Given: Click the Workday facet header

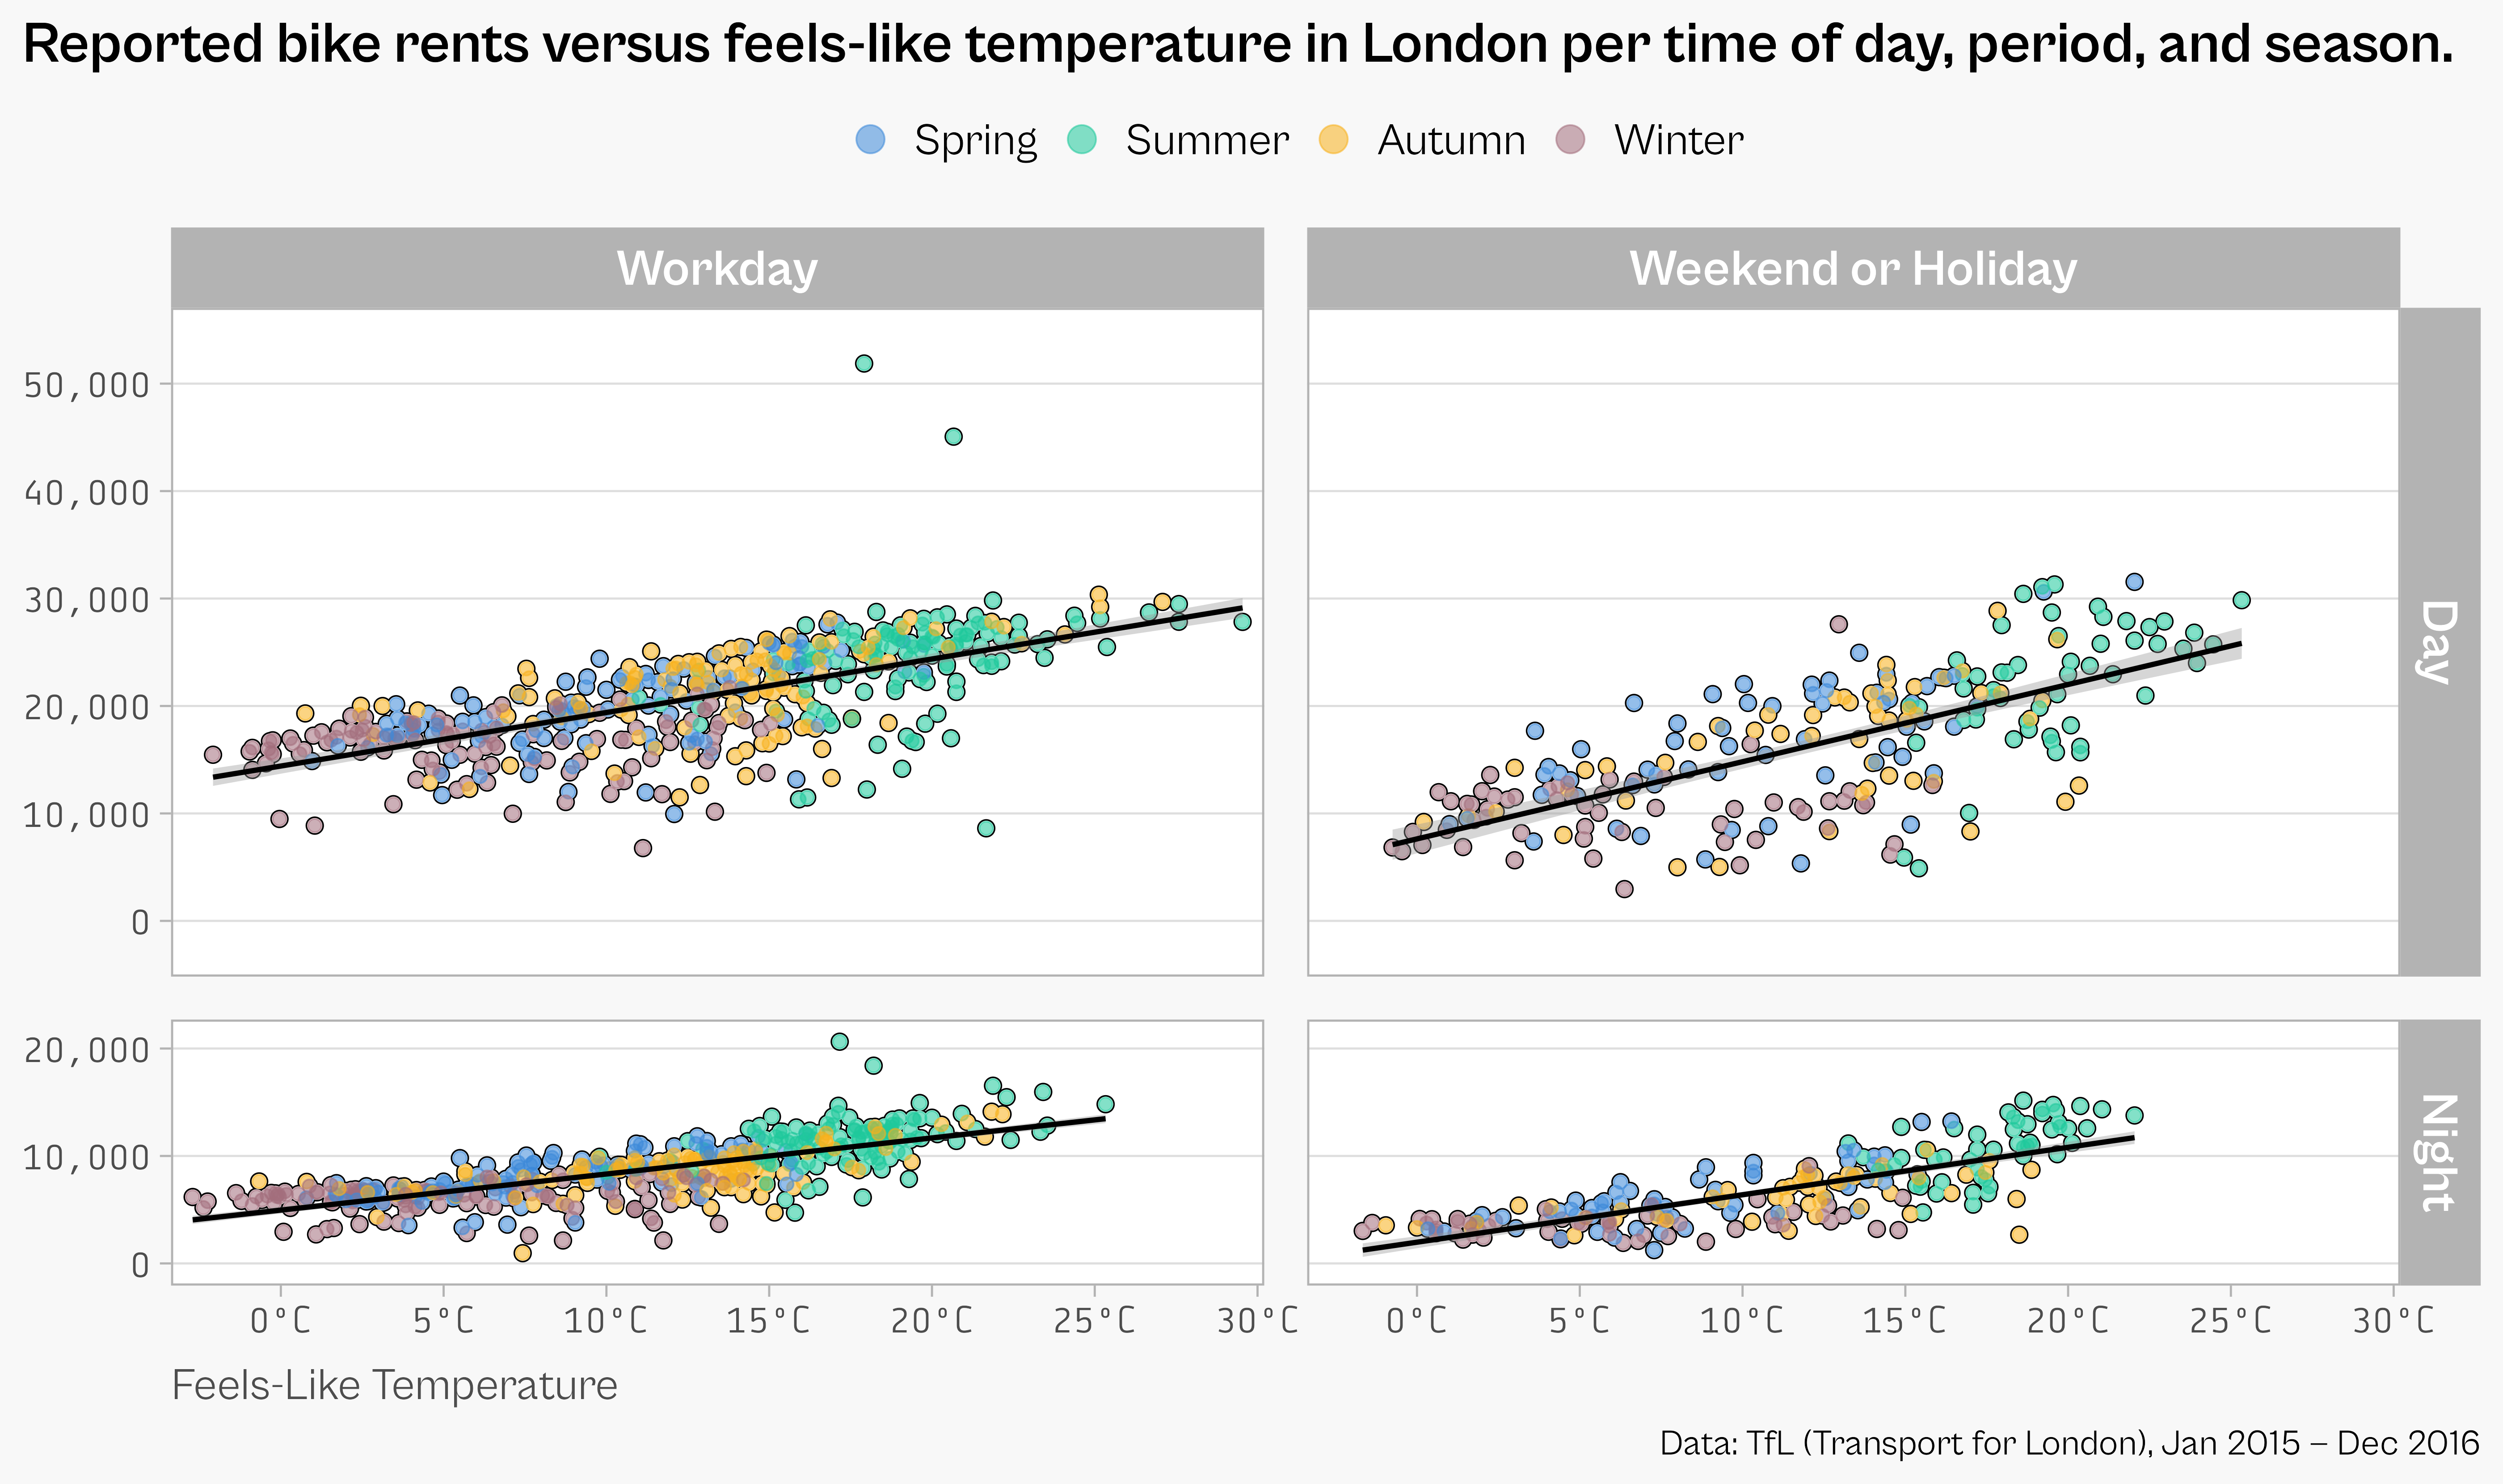Looking at the screenshot, I should (x=717, y=268).
